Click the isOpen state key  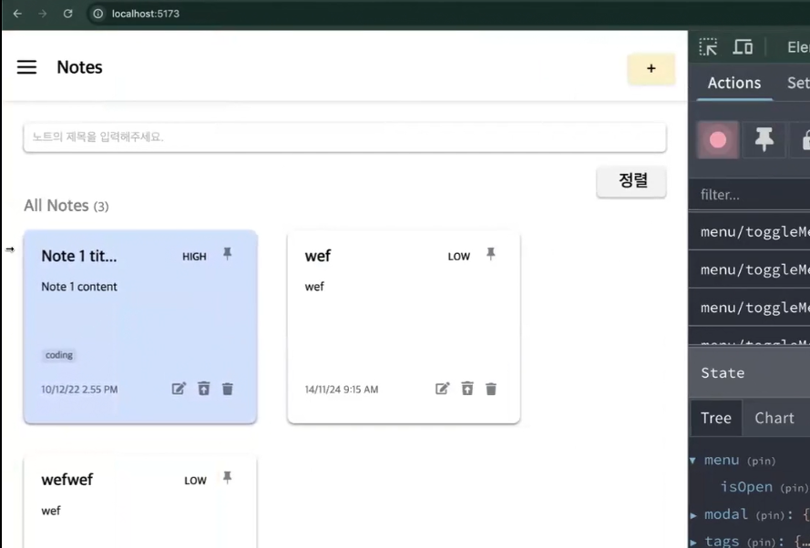[746, 487]
